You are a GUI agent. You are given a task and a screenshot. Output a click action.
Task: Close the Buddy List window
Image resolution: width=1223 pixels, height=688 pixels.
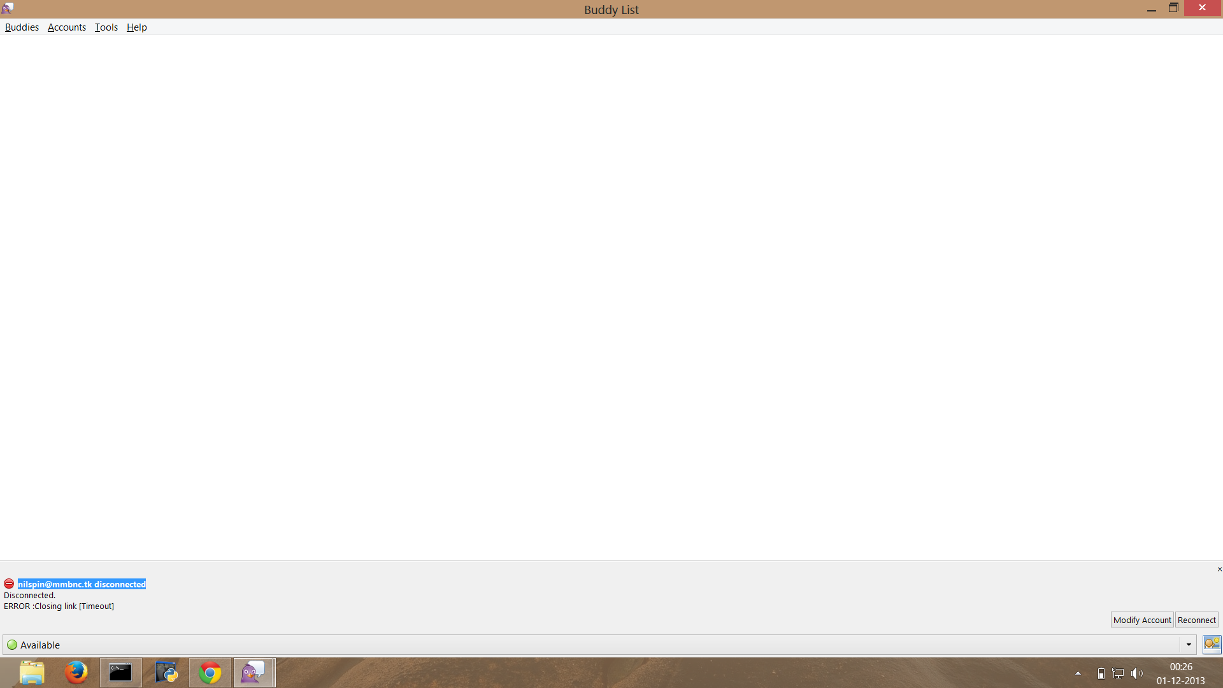coord(1202,8)
